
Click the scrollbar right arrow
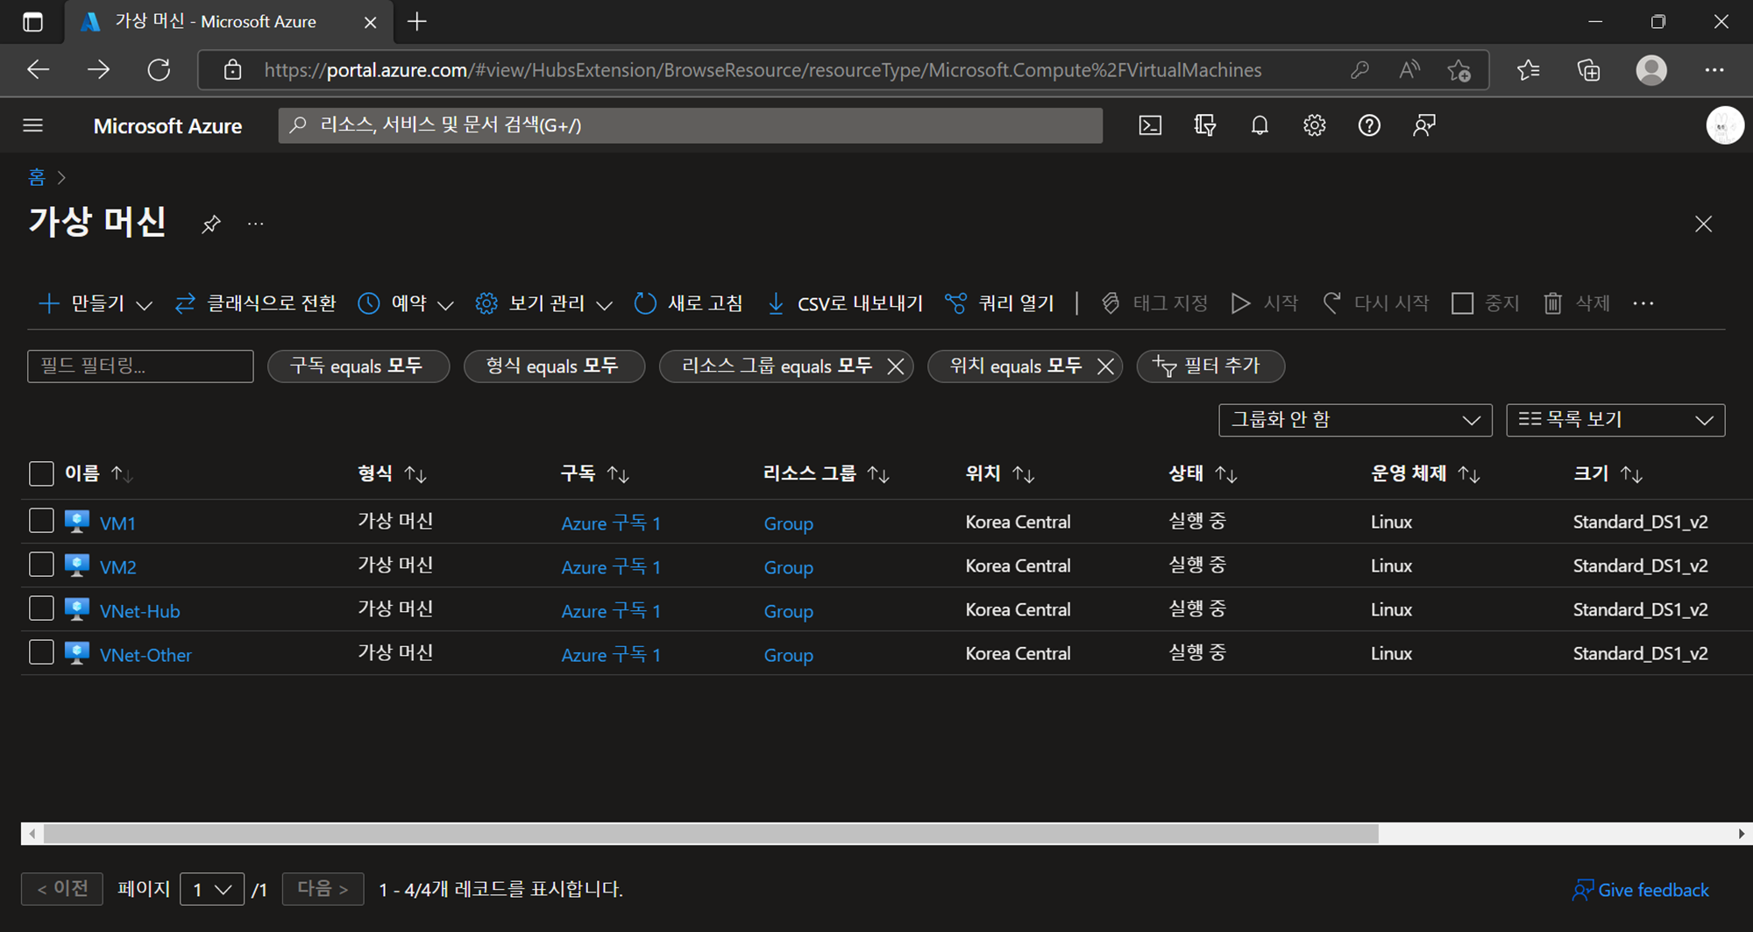pyautogui.click(x=1741, y=834)
